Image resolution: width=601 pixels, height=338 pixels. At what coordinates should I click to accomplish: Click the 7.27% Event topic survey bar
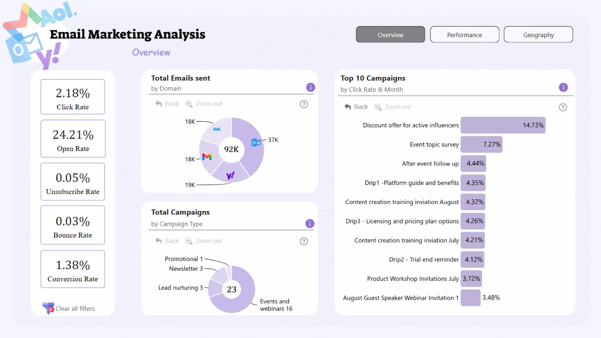click(x=481, y=144)
